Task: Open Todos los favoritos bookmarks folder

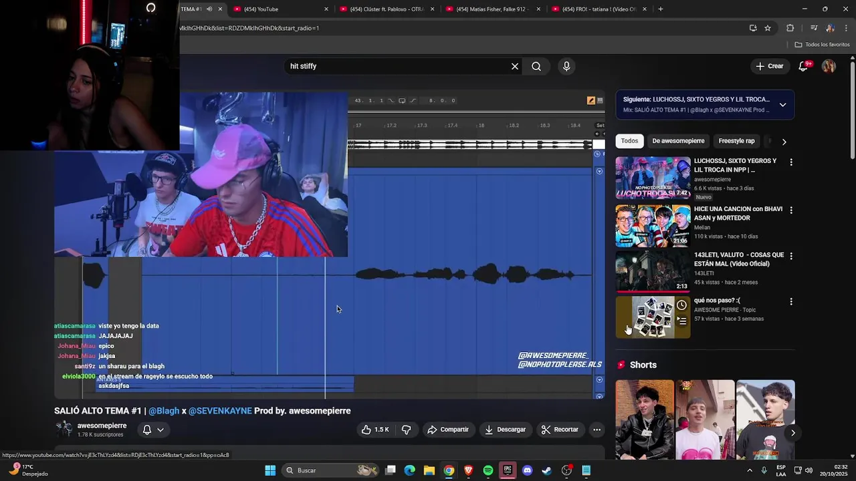Action: coord(822,45)
